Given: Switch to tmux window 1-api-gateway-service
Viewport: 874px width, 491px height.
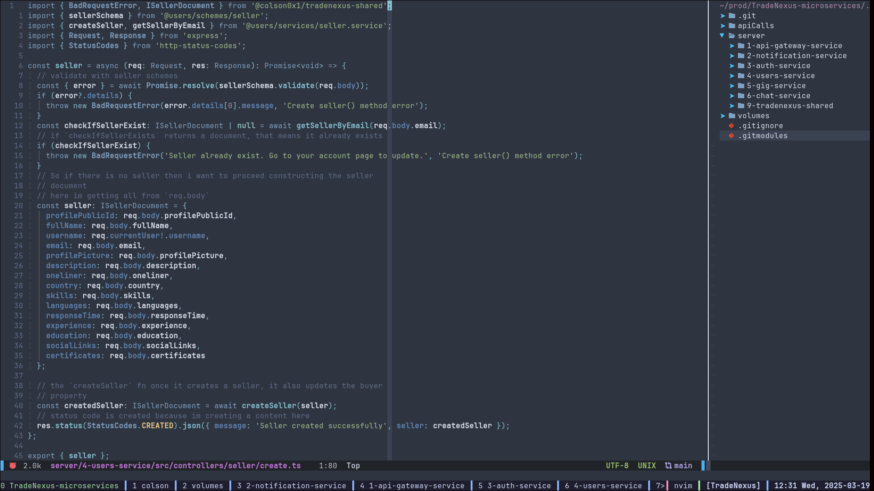Looking at the screenshot, I should tap(412, 486).
